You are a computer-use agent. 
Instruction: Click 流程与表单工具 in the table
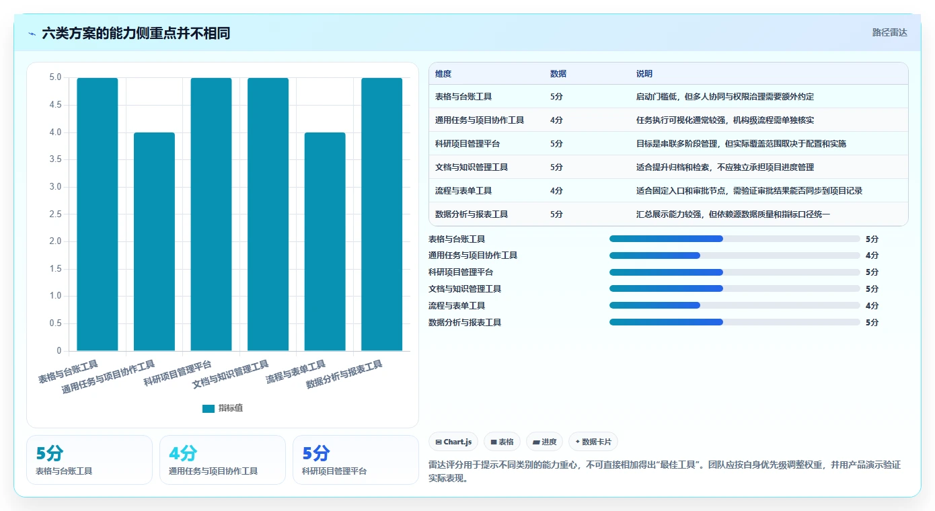tap(463, 191)
